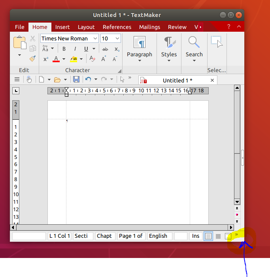Screen dimensions: 270x277
Task: Expand the Styles dropdown
Action: click(x=169, y=61)
